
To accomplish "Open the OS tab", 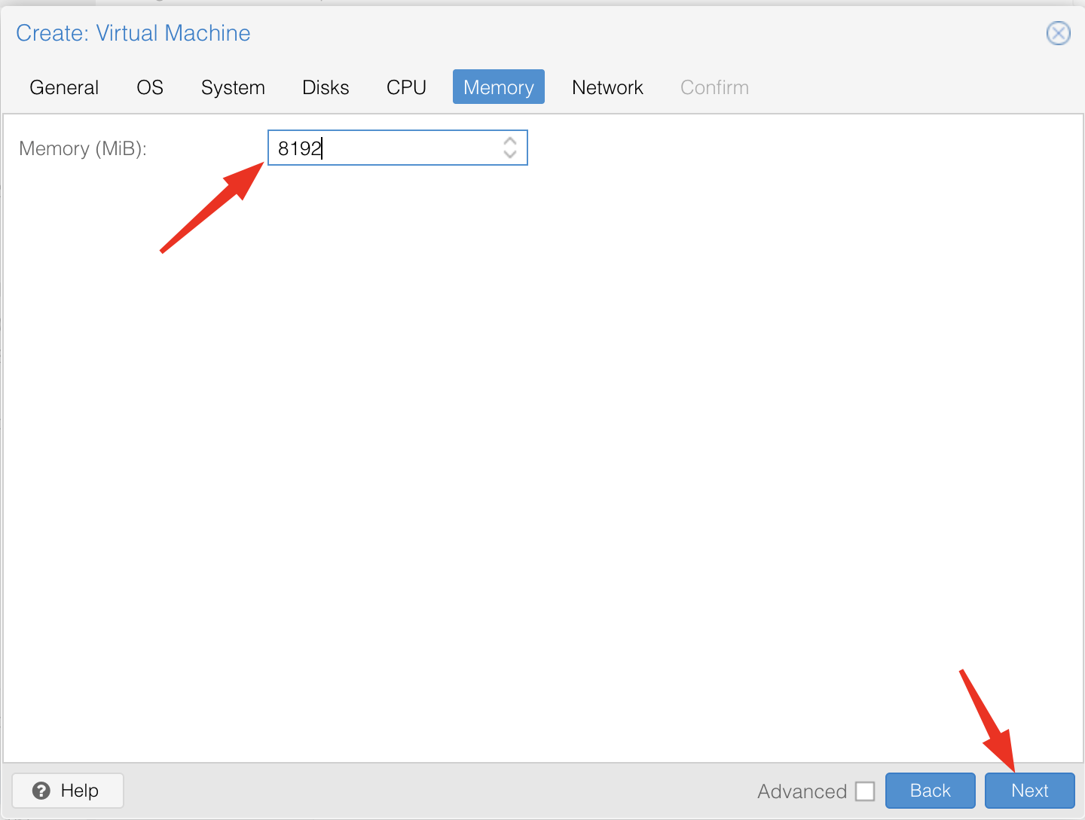I will tap(150, 87).
